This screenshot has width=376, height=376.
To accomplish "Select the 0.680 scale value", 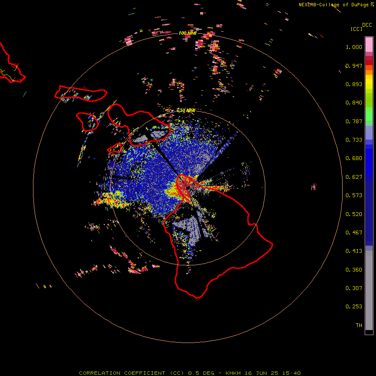I will click(x=354, y=158).
